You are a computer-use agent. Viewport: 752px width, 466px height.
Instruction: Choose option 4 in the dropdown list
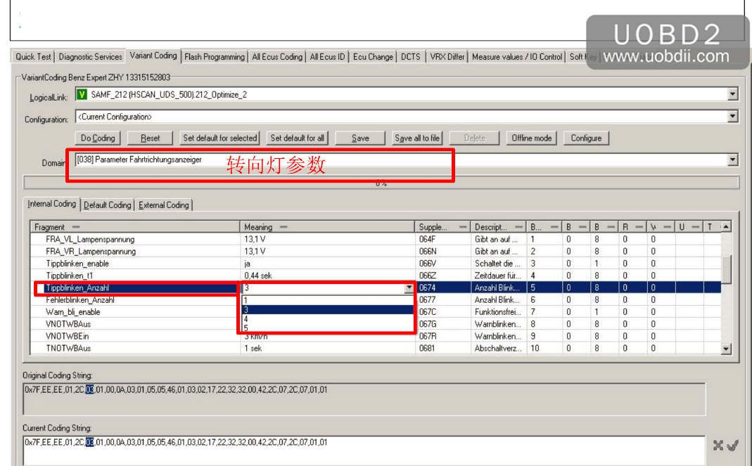pos(328,319)
